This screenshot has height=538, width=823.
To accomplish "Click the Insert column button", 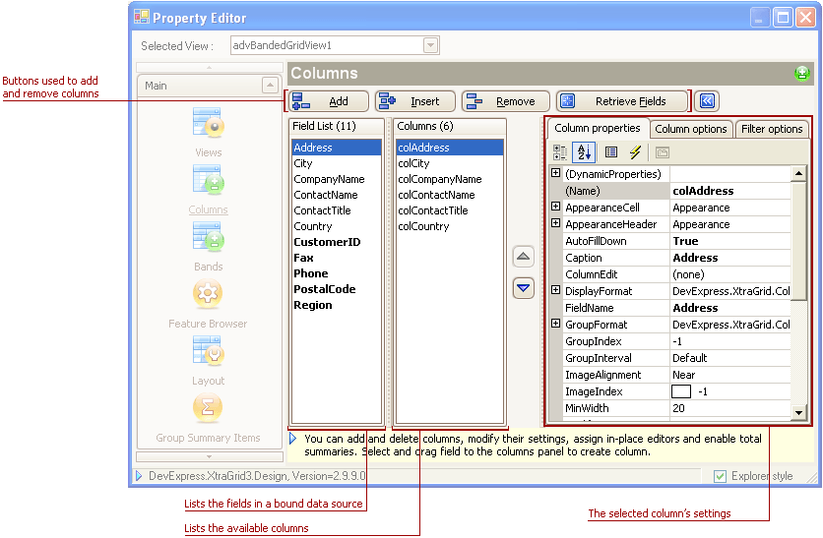I will pos(415,101).
